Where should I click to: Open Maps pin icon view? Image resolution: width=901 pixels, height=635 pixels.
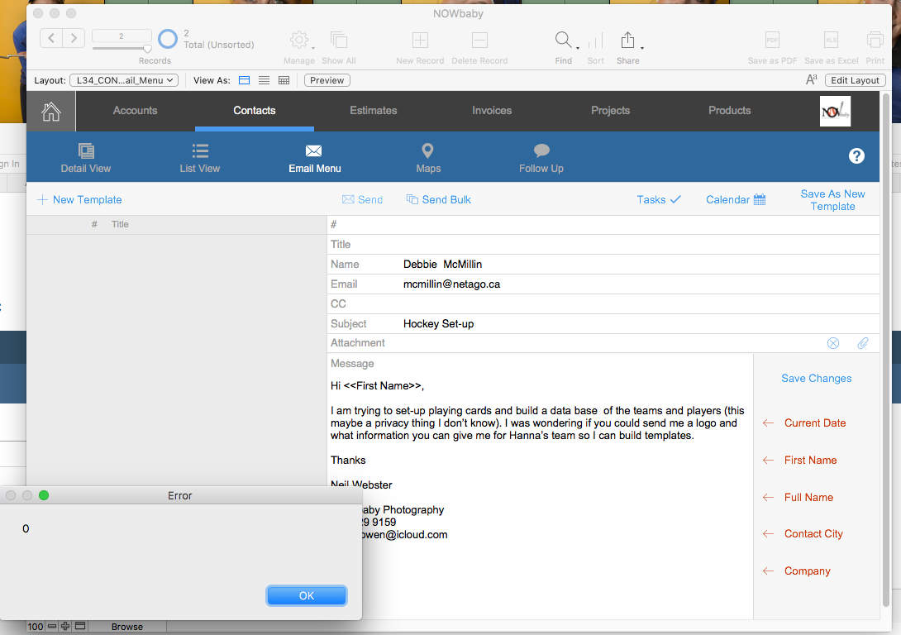(x=427, y=151)
